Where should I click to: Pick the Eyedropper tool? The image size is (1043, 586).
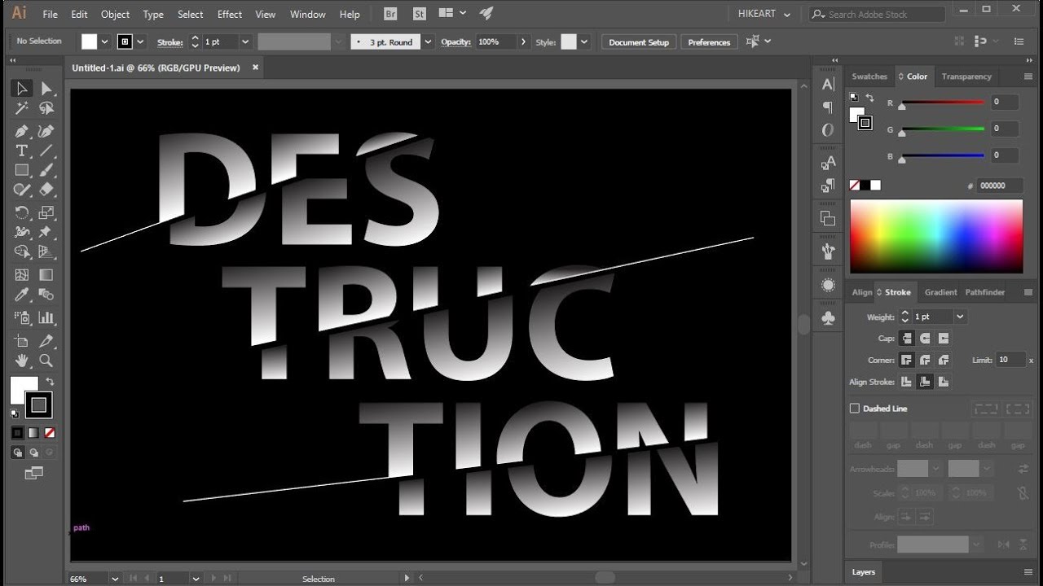click(22, 295)
